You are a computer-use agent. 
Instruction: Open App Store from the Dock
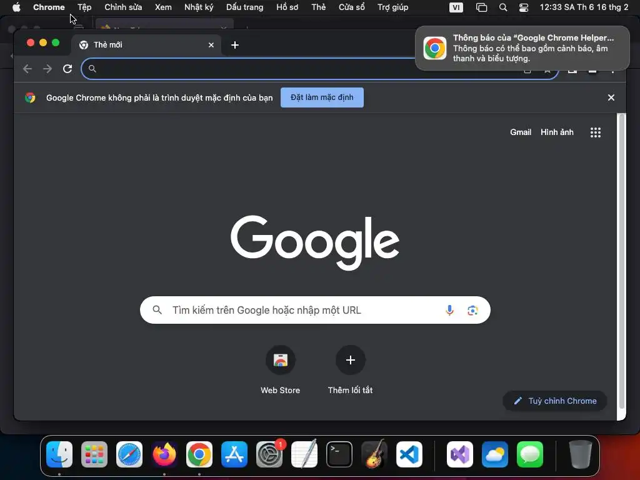(x=234, y=454)
